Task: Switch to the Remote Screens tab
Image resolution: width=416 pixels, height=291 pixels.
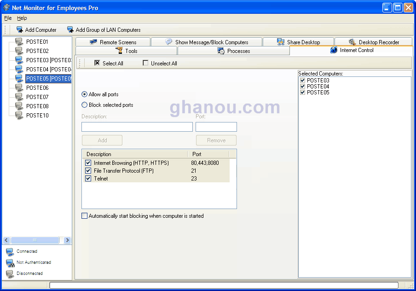Action: tap(113, 42)
